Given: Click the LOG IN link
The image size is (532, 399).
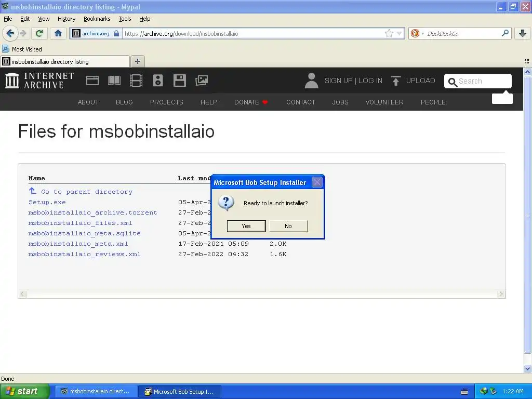Looking at the screenshot, I should point(370,81).
